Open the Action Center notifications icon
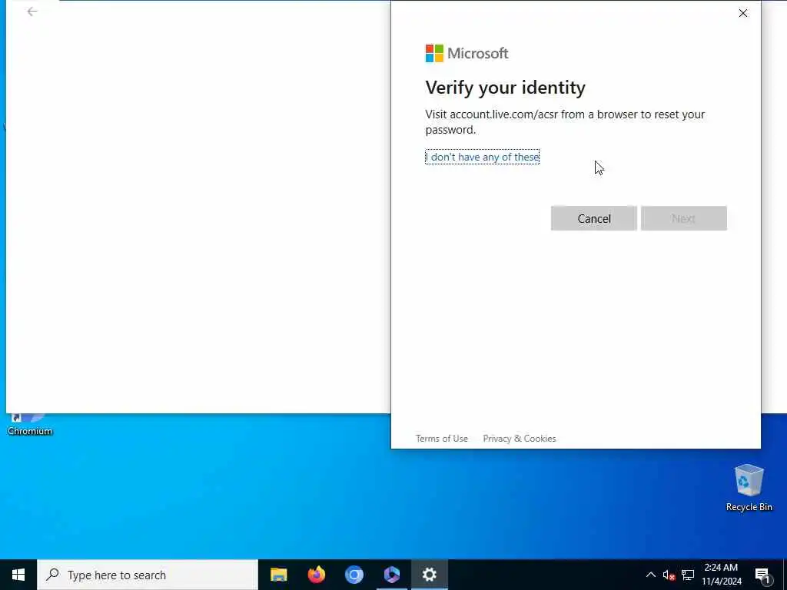The image size is (787, 590). (763, 575)
